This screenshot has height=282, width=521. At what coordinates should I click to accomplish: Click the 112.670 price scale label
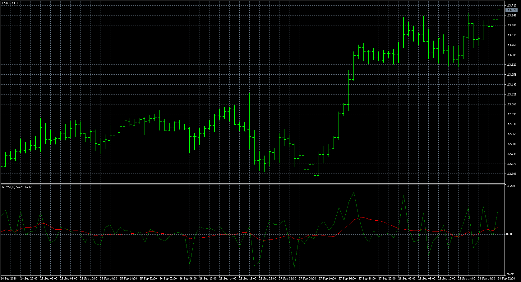pos(511,164)
